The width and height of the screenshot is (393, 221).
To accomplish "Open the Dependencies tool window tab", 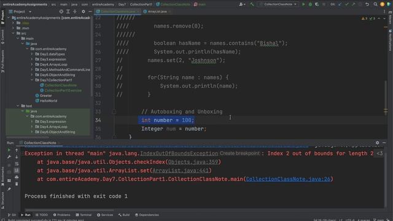I will [x=147, y=215].
